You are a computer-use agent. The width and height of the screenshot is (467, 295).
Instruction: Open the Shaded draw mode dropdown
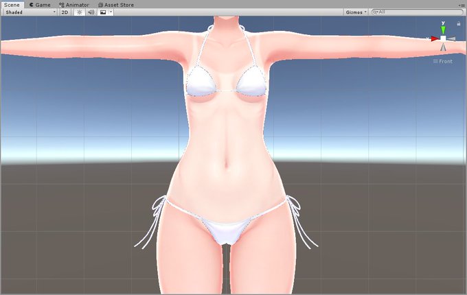click(30, 12)
